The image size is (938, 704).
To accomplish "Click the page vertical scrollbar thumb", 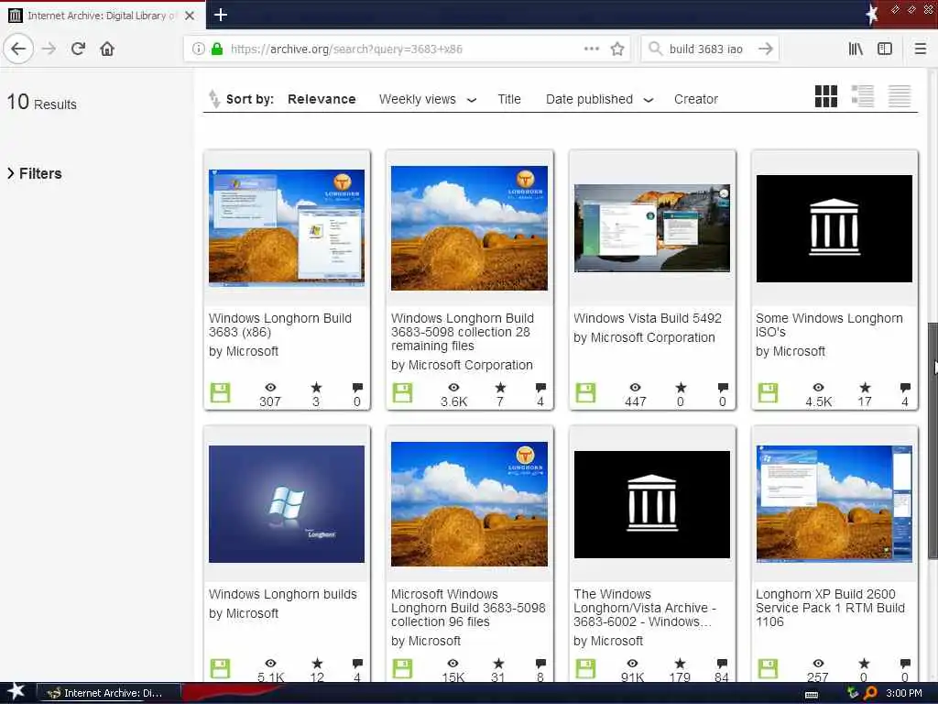I will click(x=933, y=441).
